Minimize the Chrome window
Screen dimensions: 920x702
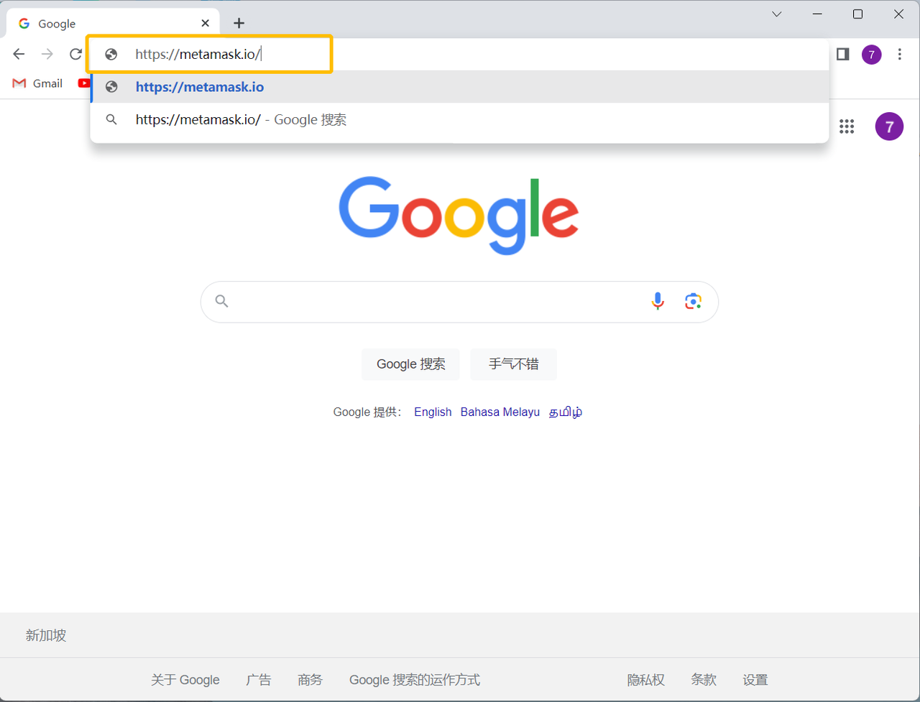pos(818,14)
